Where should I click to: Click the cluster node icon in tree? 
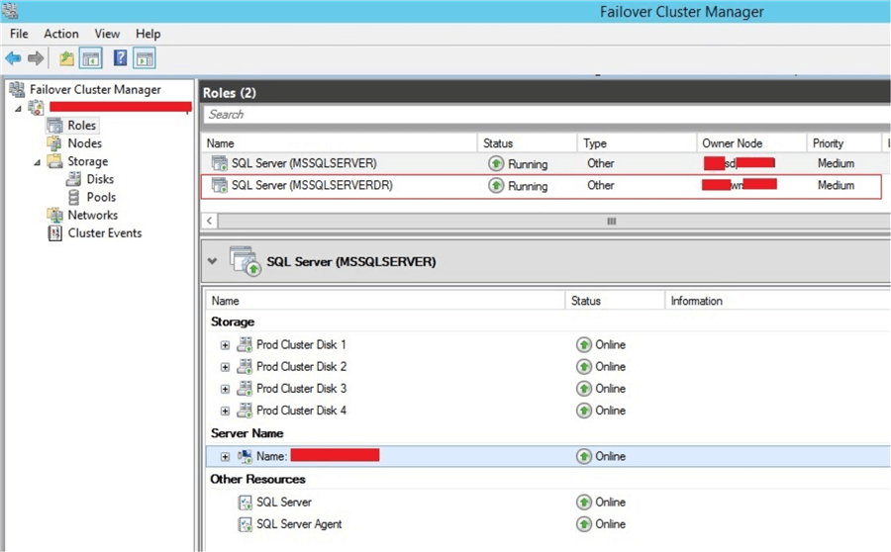37,107
